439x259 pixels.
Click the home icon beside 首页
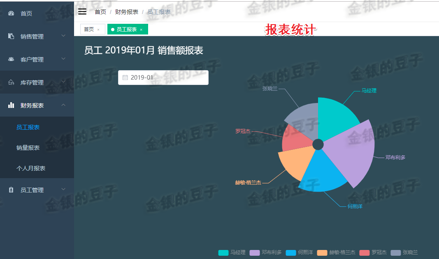click(x=10, y=13)
